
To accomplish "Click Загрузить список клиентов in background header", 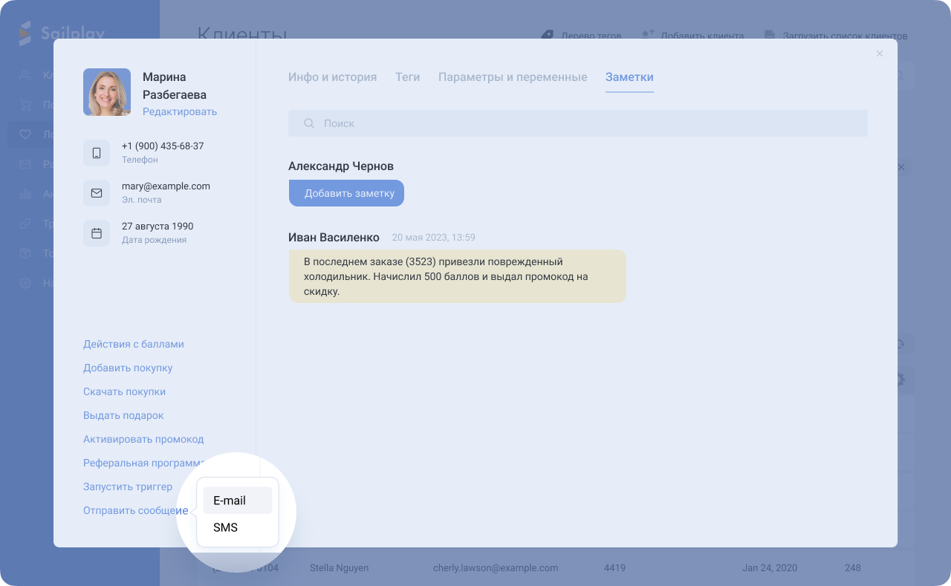I will 837,36.
